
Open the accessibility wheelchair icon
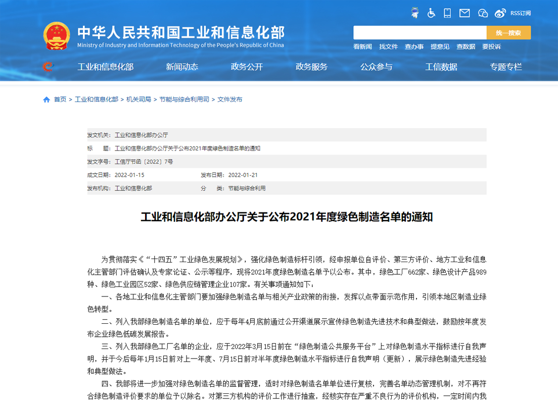431,13
